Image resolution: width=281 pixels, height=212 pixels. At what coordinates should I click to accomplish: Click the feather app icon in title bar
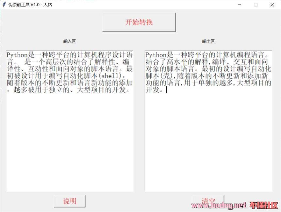point(4,5)
